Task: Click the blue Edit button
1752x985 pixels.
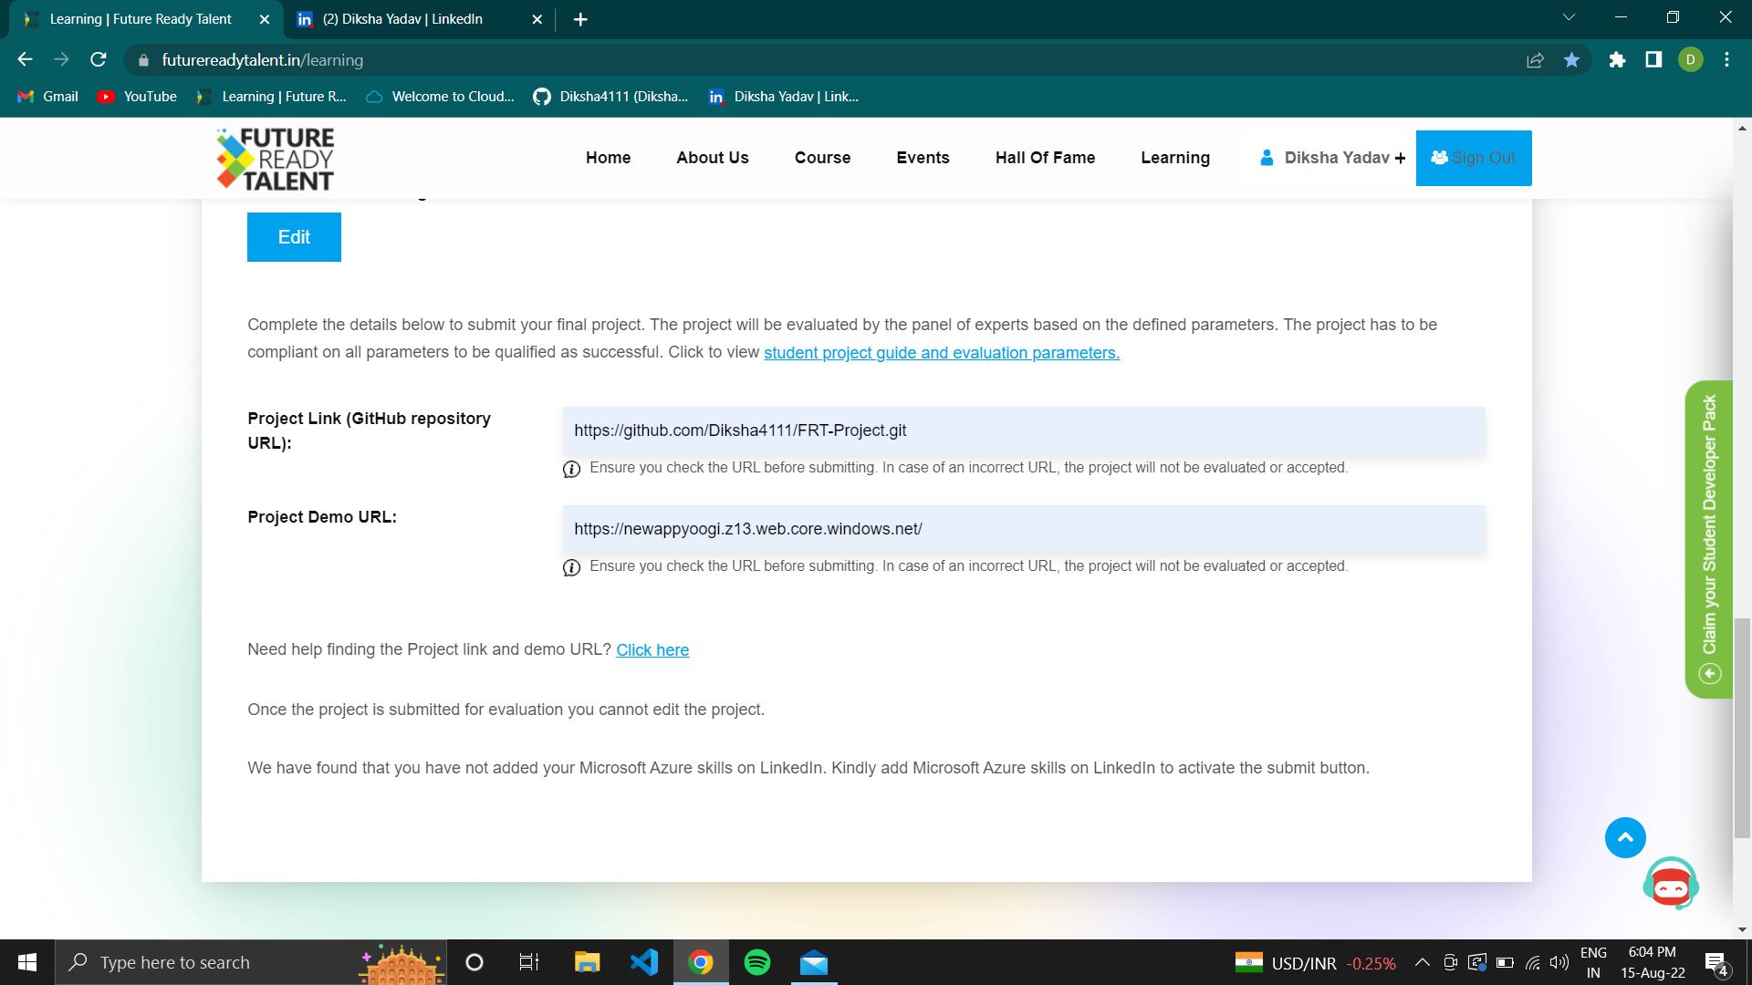Action: pyautogui.click(x=294, y=237)
